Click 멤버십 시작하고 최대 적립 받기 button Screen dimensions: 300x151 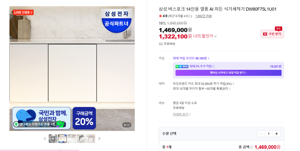[x=228, y=73]
